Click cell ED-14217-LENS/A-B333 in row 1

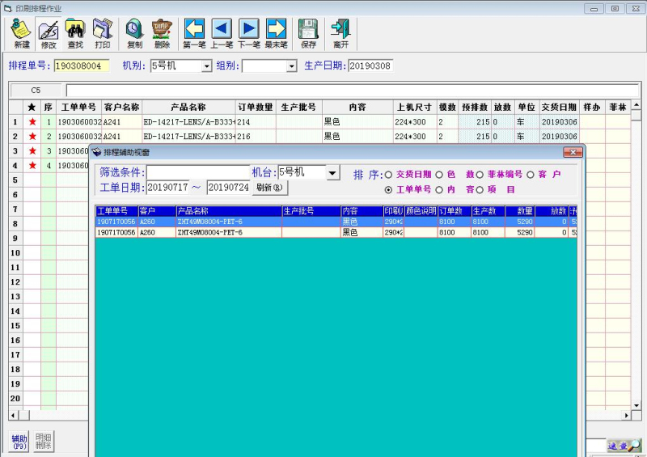(x=189, y=122)
